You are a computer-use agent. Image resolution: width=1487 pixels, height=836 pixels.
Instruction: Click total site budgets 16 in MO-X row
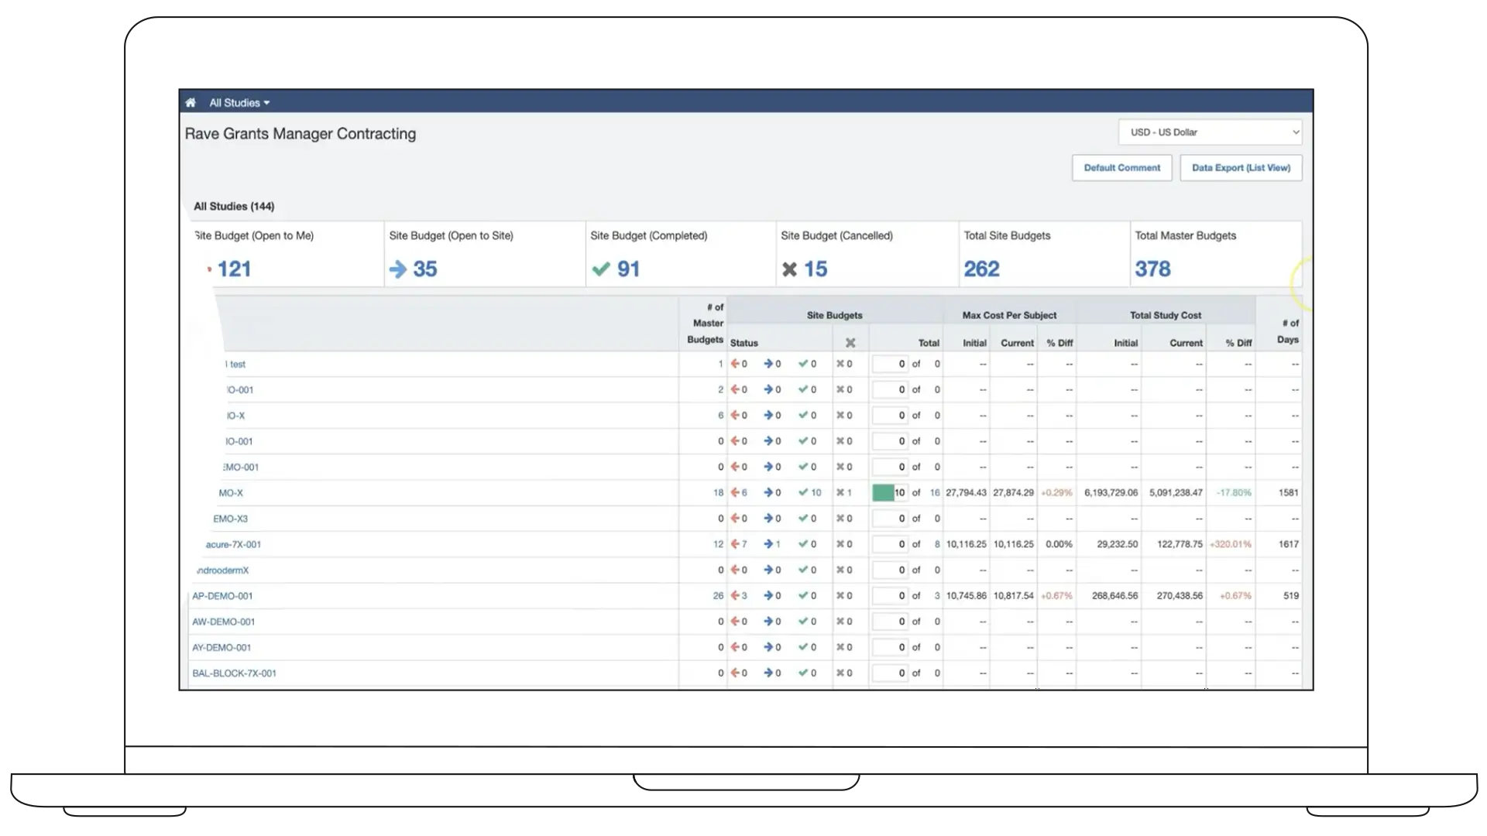[x=935, y=492]
